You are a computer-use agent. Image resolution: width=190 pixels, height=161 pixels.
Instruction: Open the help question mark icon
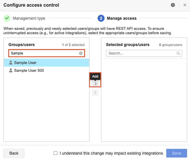(173, 5)
